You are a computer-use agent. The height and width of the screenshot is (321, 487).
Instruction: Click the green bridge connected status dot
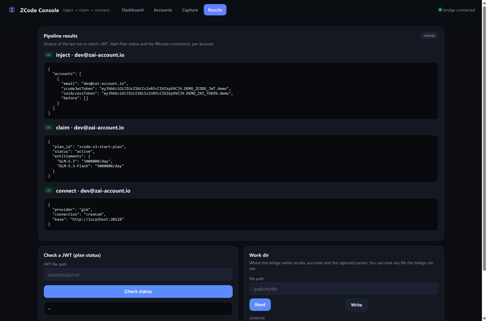point(440,10)
